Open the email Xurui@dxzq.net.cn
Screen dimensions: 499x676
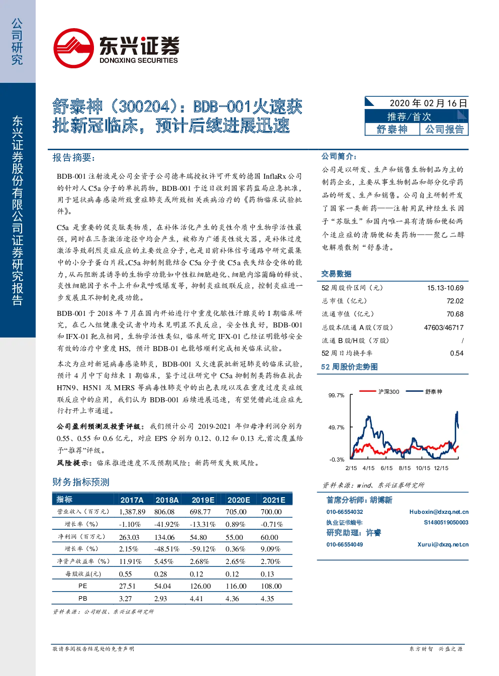tap(443, 545)
